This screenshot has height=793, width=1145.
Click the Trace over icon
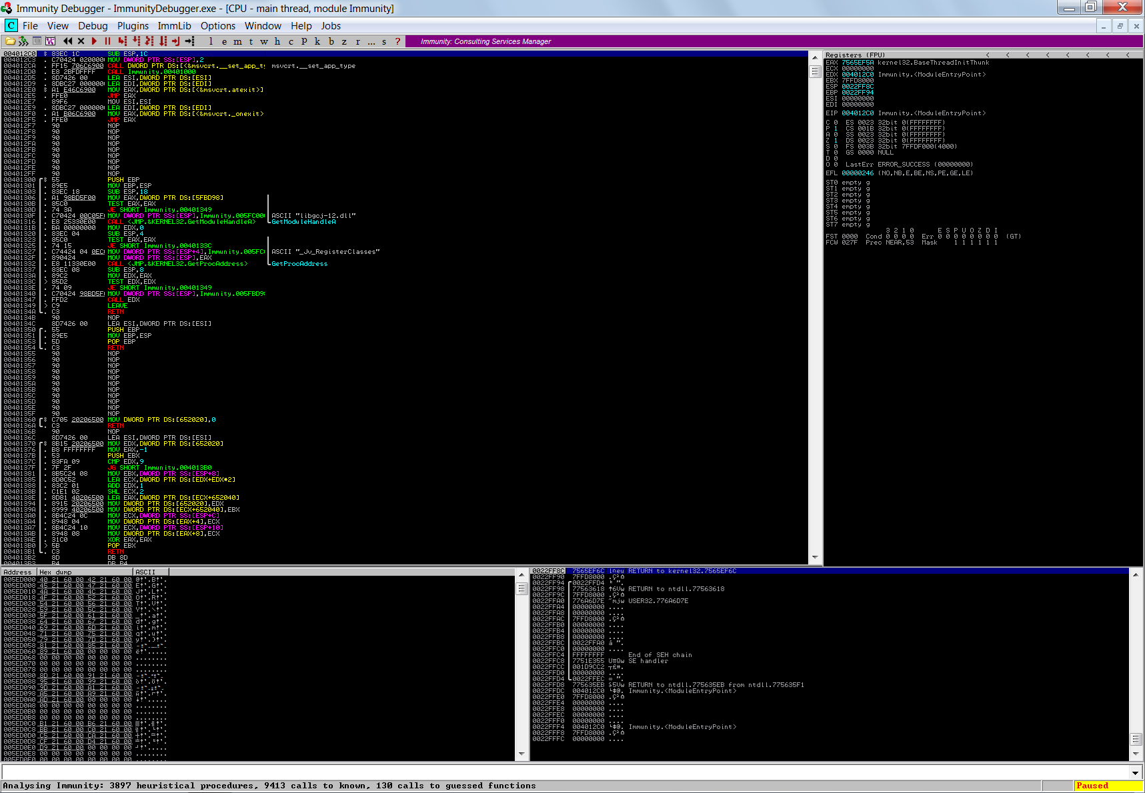point(163,41)
